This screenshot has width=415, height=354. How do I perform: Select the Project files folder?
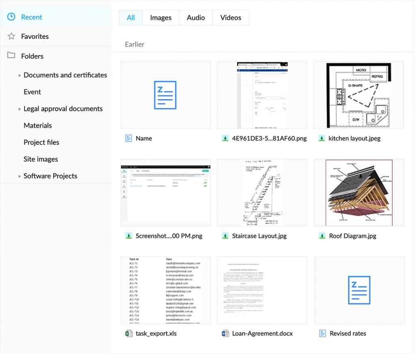[41, 142]
